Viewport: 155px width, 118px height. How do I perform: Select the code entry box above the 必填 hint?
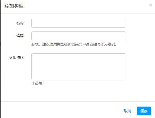click(78, 36)
